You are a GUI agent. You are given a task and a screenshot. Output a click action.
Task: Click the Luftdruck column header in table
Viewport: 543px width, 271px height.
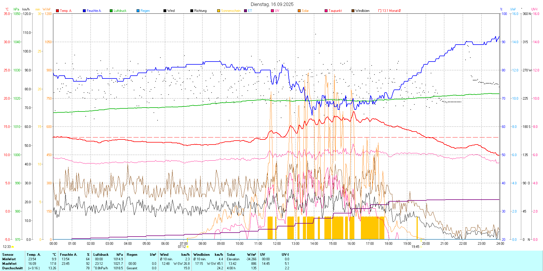point(101,255)
